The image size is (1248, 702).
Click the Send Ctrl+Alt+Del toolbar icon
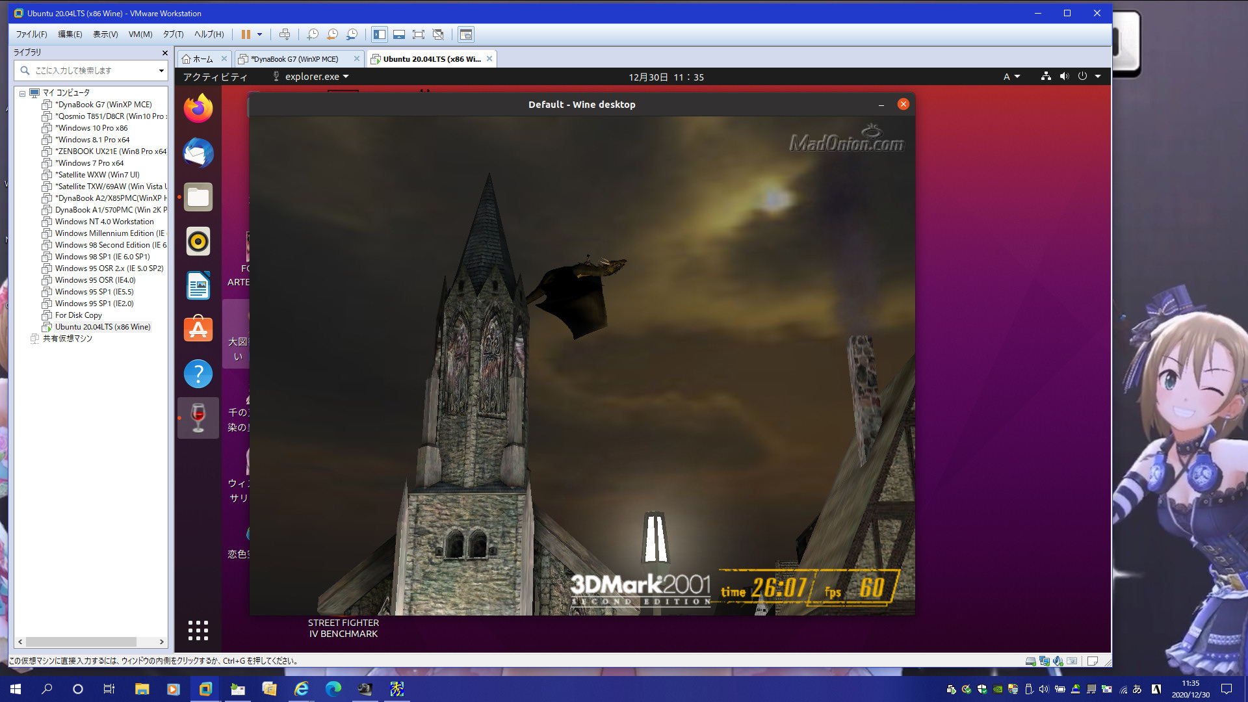click(285, 34)
